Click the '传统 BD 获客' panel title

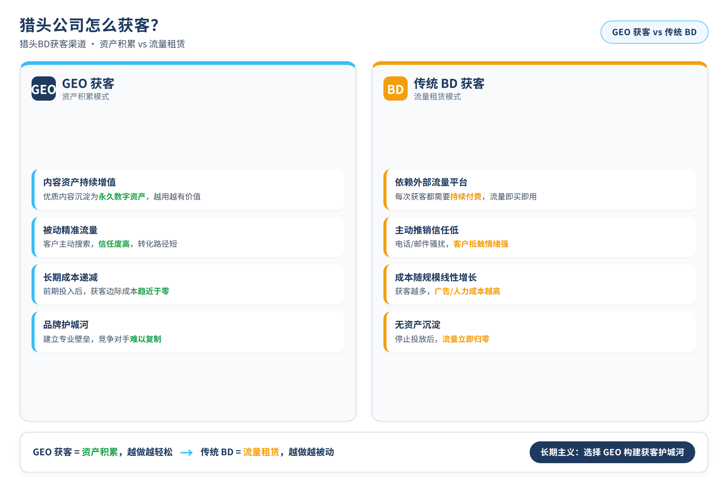click(449, 84)
